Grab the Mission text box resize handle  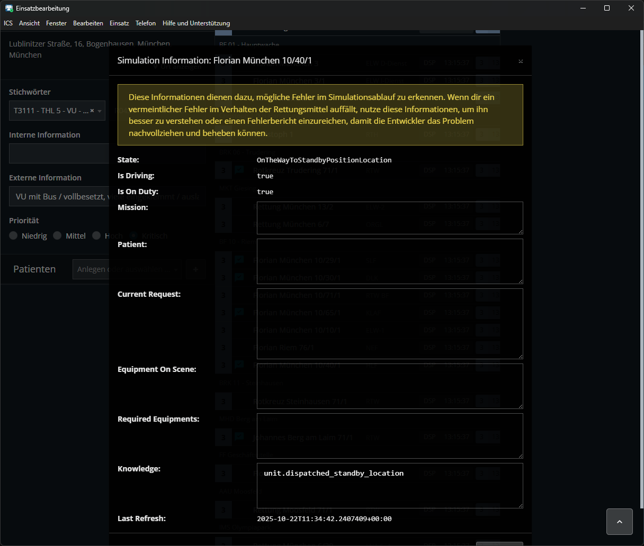520,231
